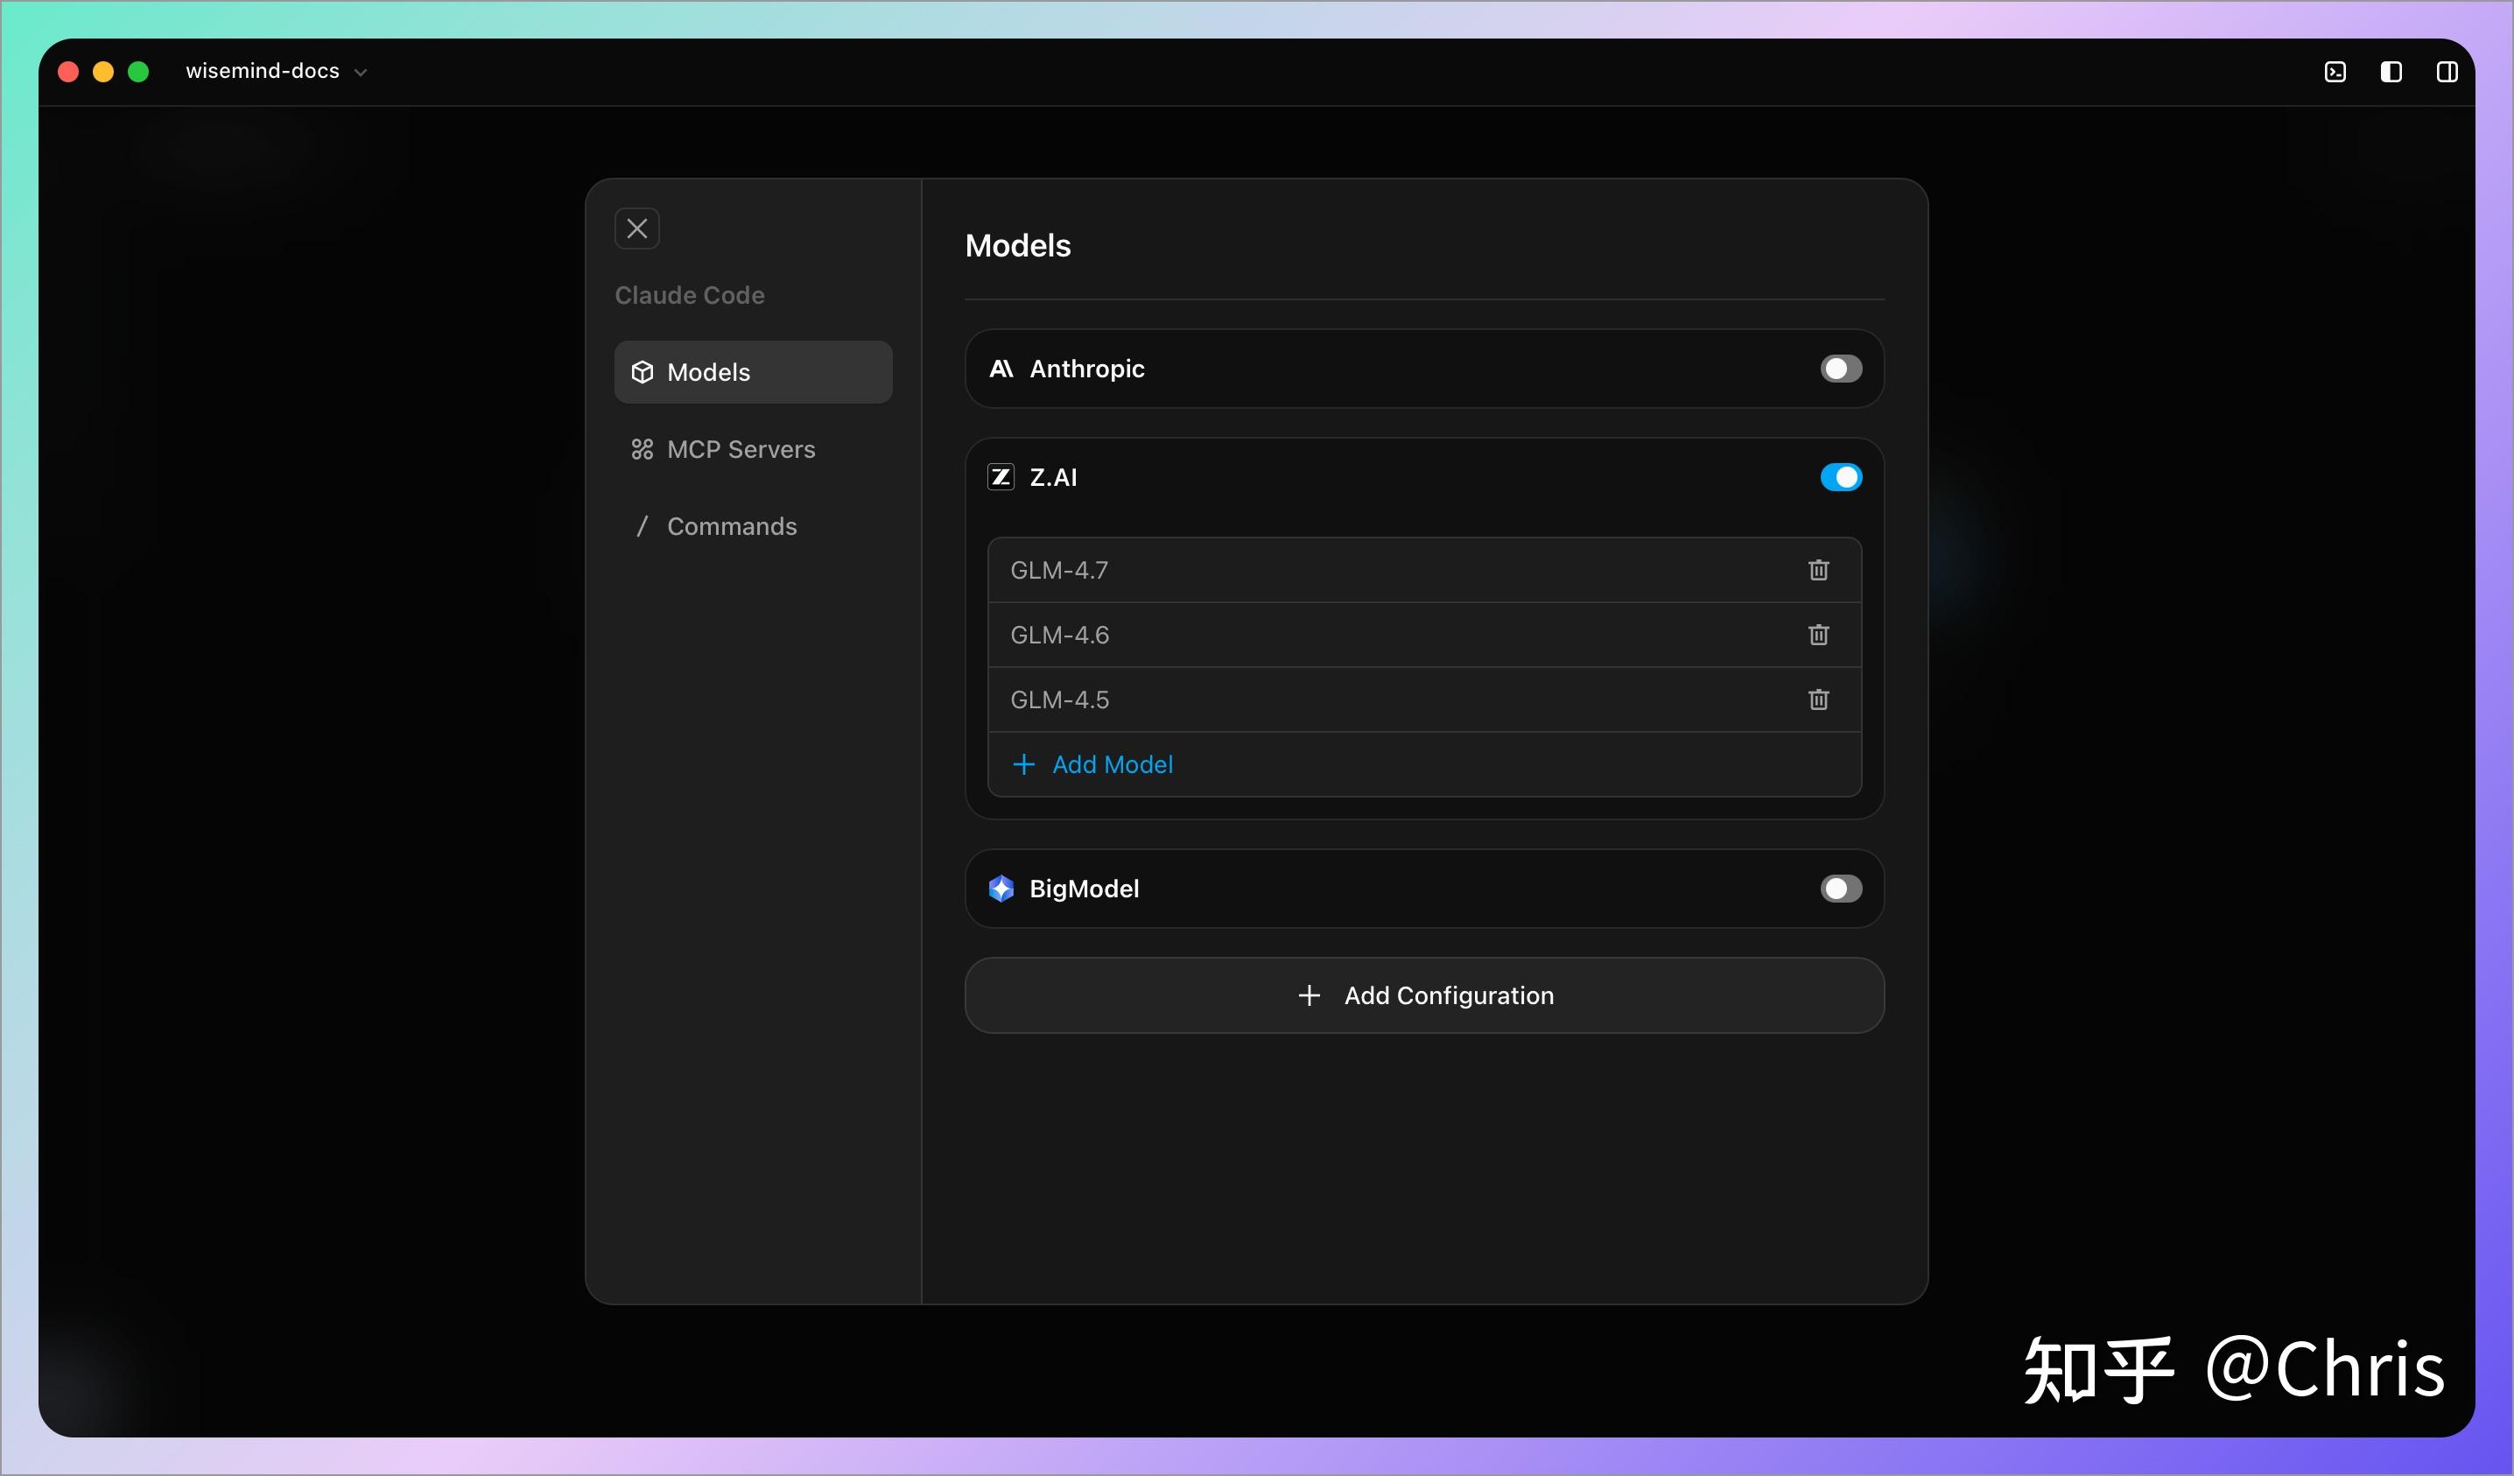Image resolution: width=2514 pixels, height=1476 pixels.
Task: Turn on the BigModel toggle
Action: click(1840, 889)
